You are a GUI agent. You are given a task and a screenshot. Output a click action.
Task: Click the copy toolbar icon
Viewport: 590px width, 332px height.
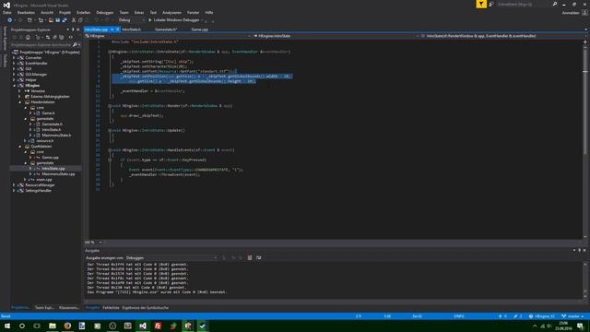(80, 20)
